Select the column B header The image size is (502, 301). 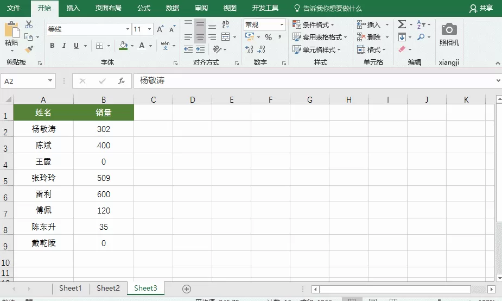[104, 99]
